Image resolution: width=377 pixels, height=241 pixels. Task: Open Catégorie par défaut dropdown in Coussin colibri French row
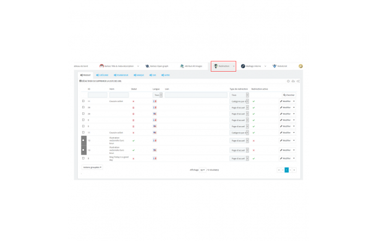[x=239, y=101]
